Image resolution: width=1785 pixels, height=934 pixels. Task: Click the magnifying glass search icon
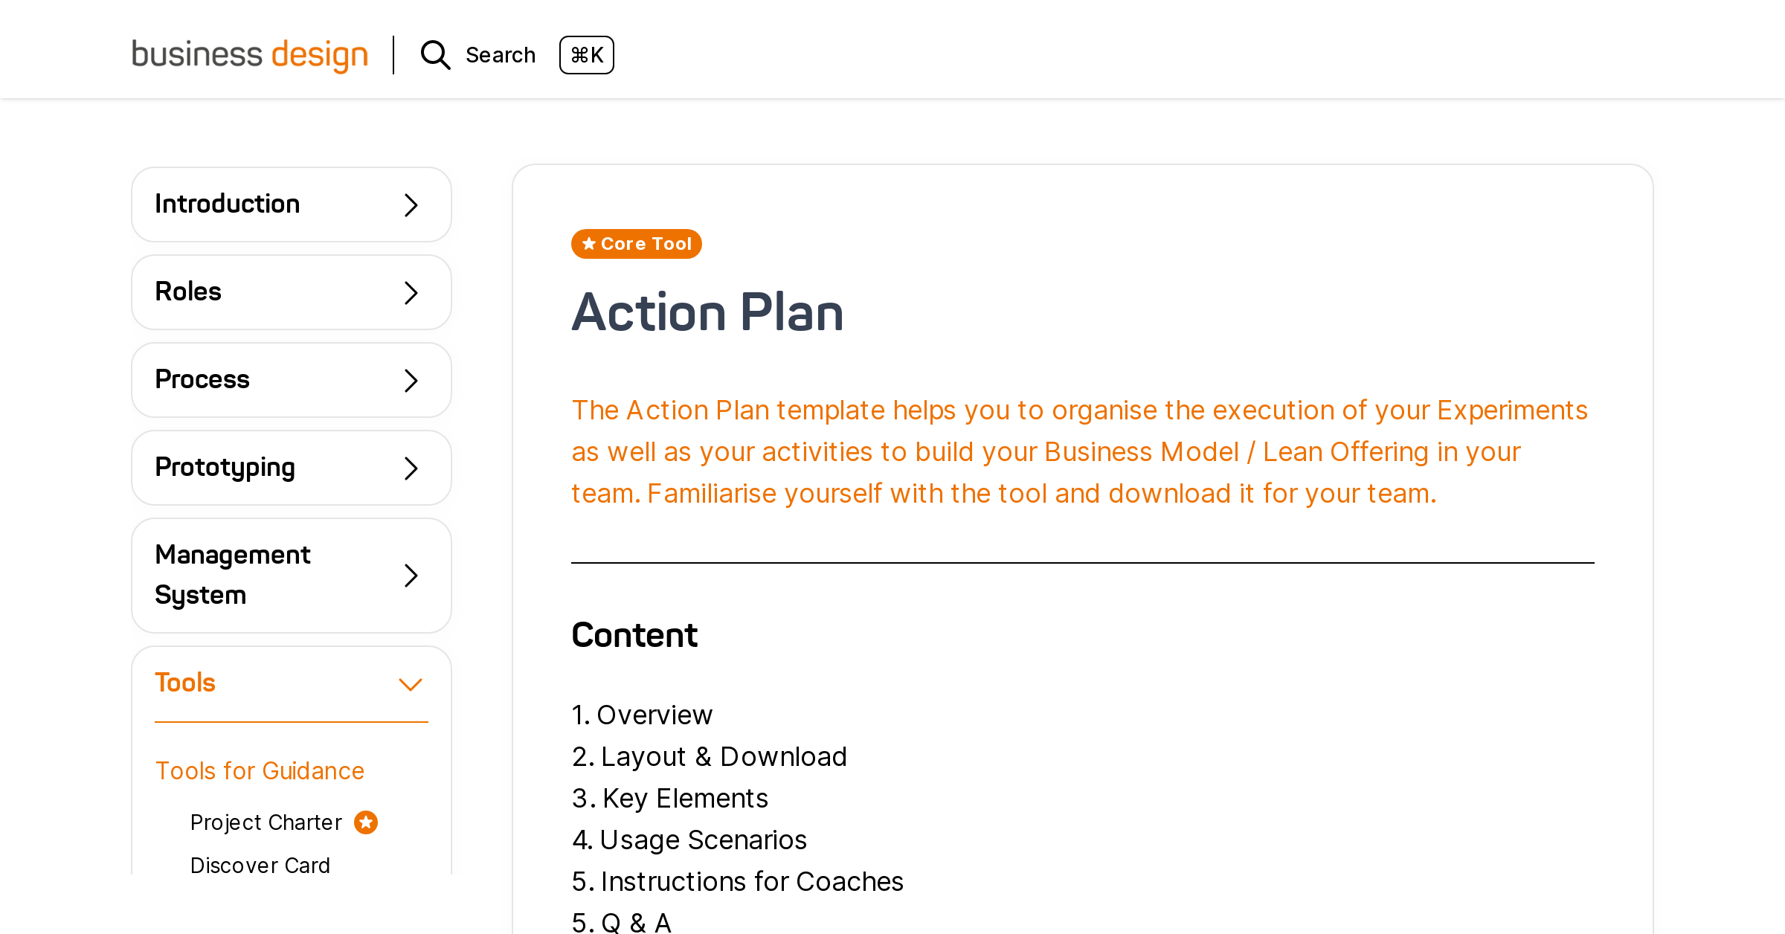pos(435,55)
